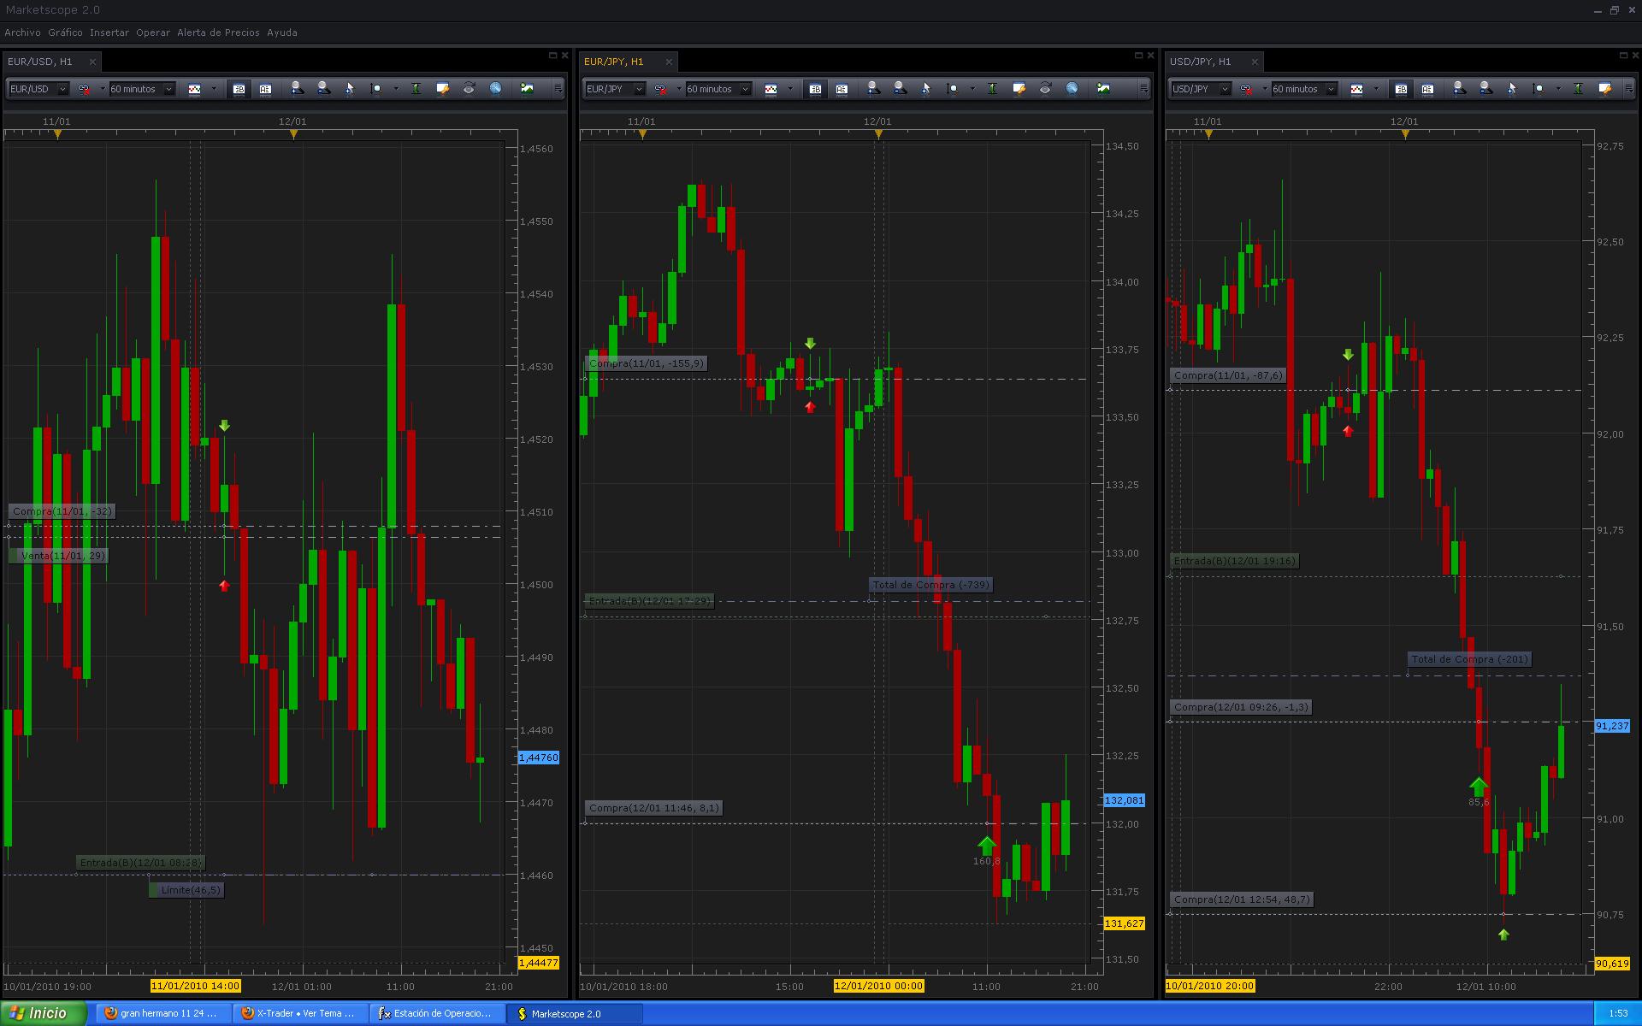
Task: Click the add-image icon in the EUR/USD toolbar
Action: [527, 89]
